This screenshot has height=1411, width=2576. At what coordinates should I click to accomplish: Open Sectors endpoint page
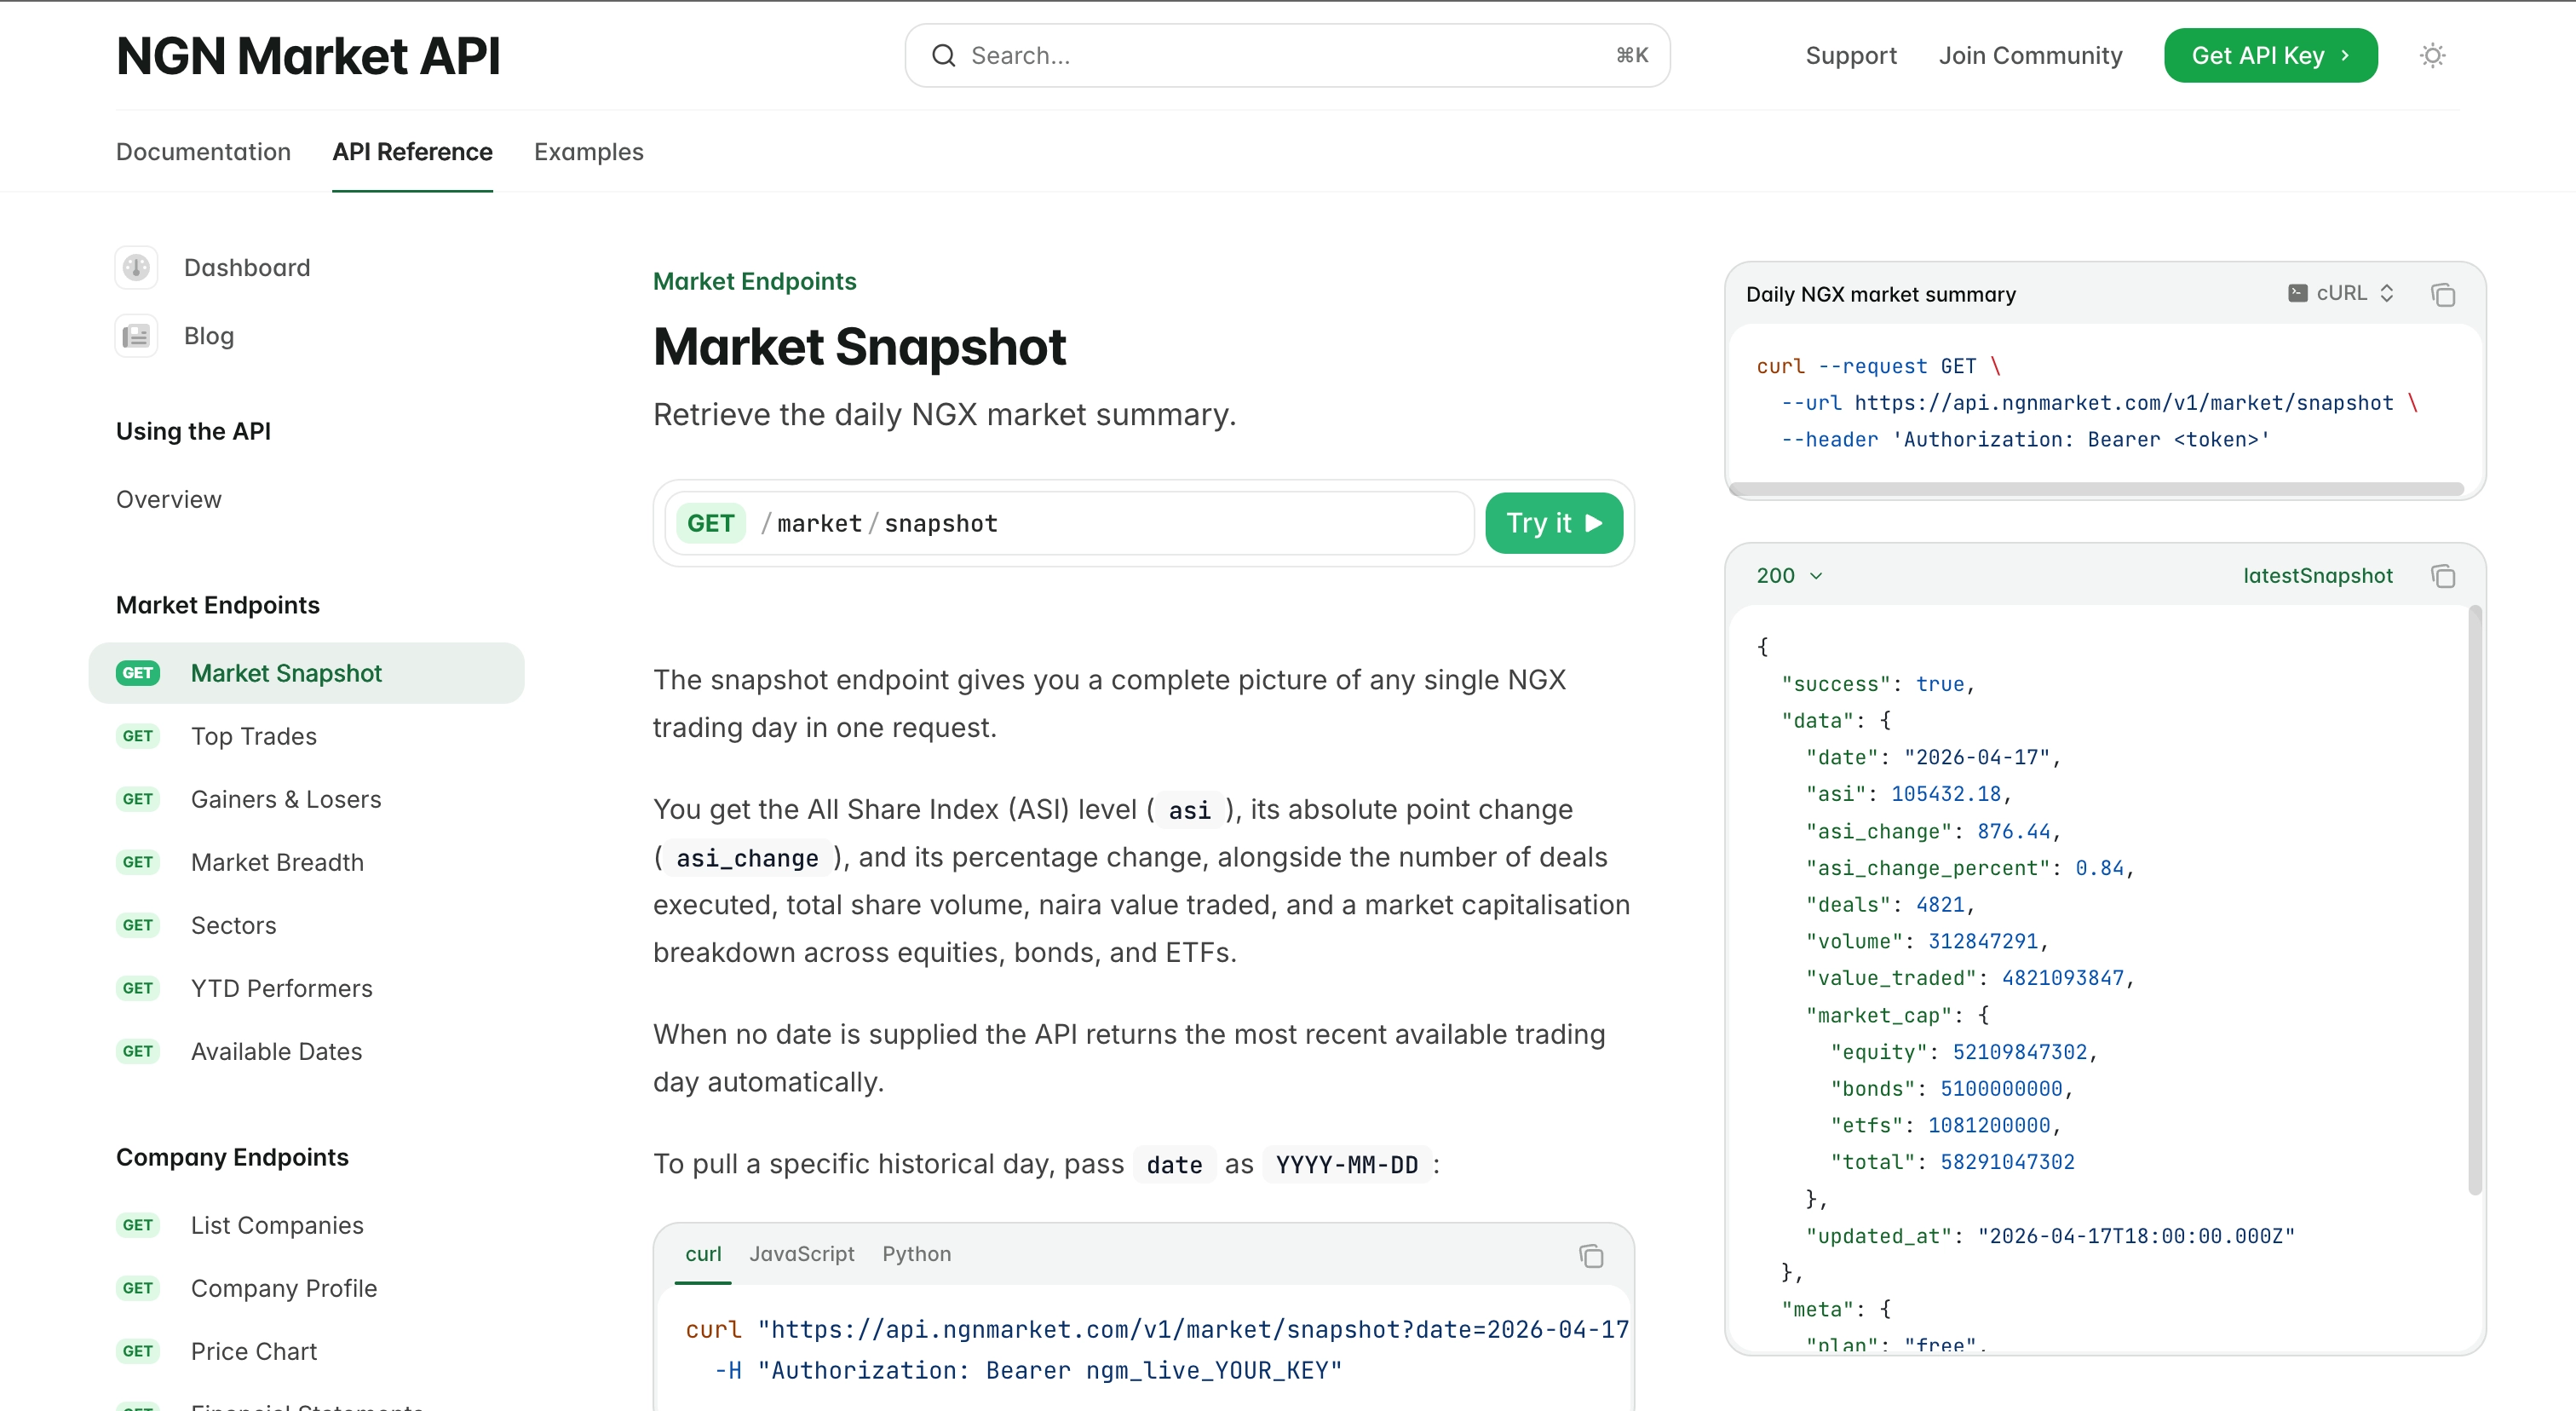(x=233, y=925)
